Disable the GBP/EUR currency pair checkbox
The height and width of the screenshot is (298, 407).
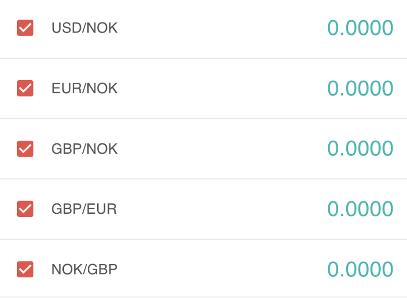[25, 209]
